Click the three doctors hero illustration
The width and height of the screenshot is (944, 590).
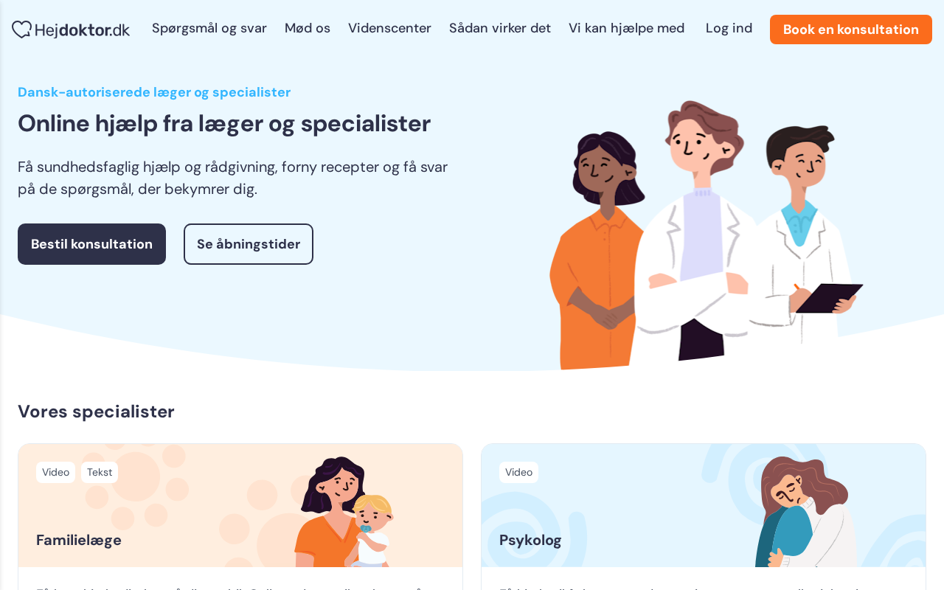tap(706, 235)
